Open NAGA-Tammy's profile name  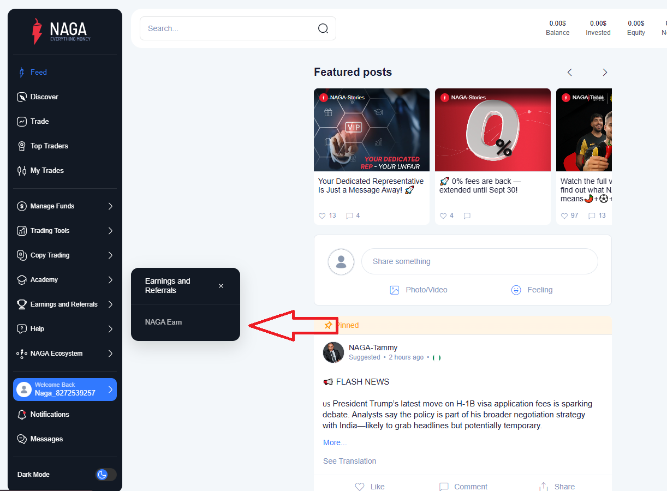pyautogui.click(x=373, y=348)
